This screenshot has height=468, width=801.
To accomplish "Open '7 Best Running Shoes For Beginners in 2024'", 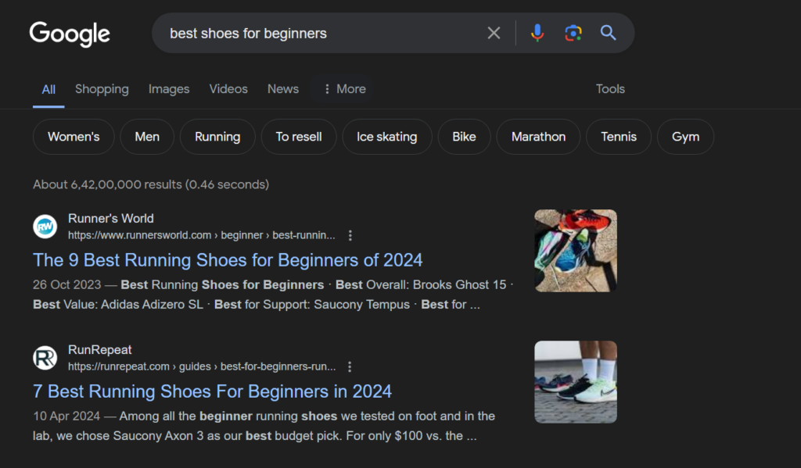I will (213, 391).
